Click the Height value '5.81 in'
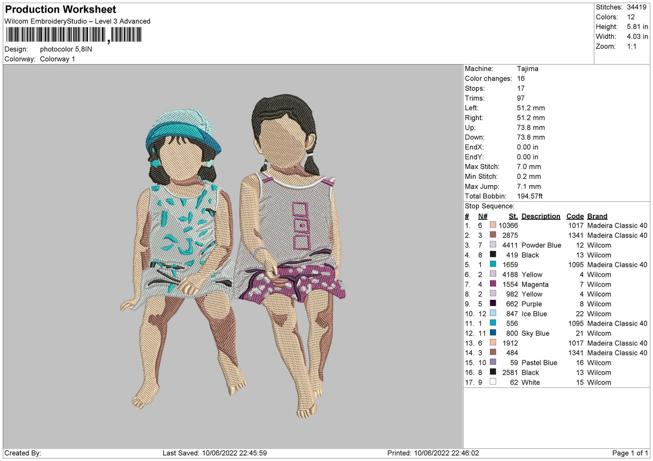The image size is (653, 461). click(637, 27)
